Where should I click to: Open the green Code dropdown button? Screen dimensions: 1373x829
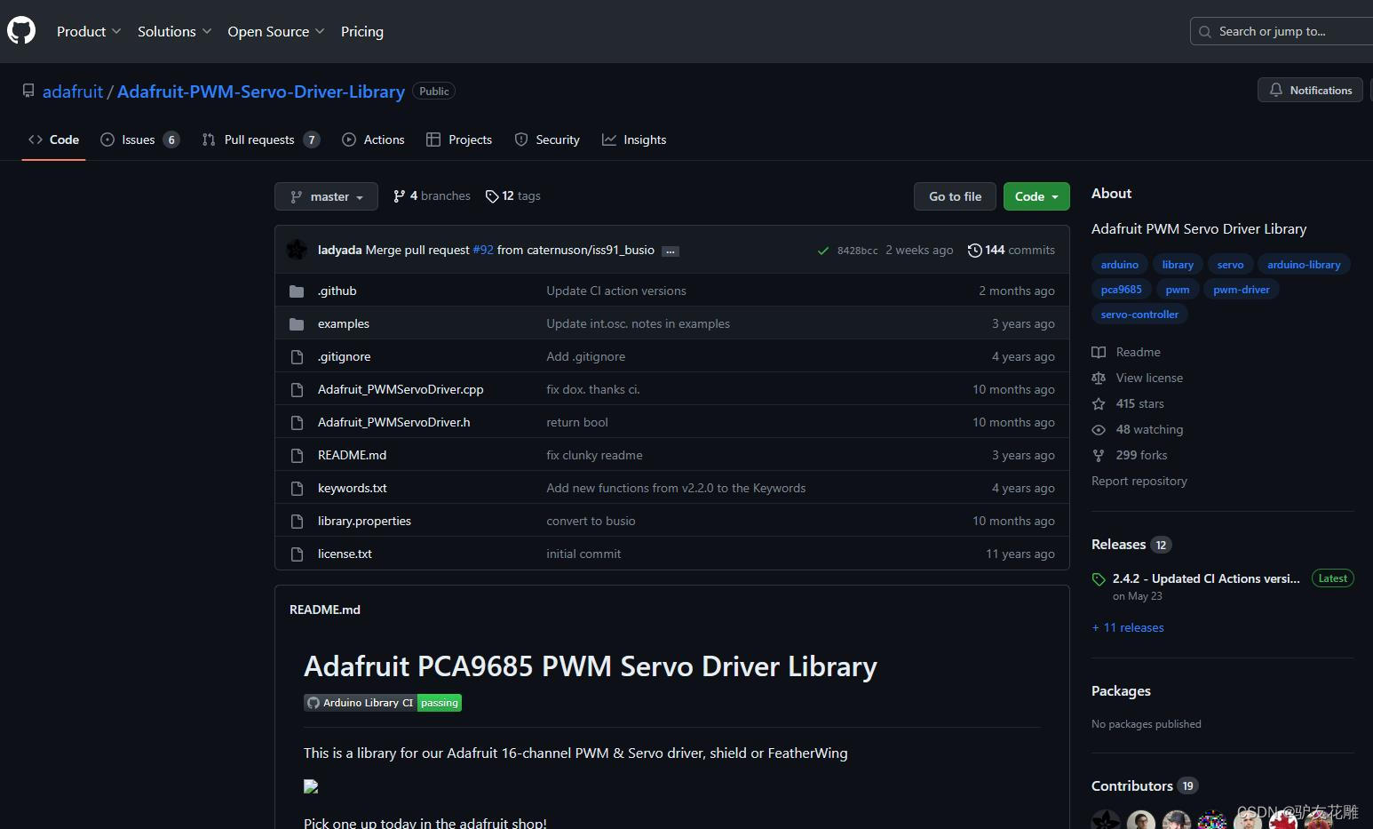click(x=1036, y=196)
